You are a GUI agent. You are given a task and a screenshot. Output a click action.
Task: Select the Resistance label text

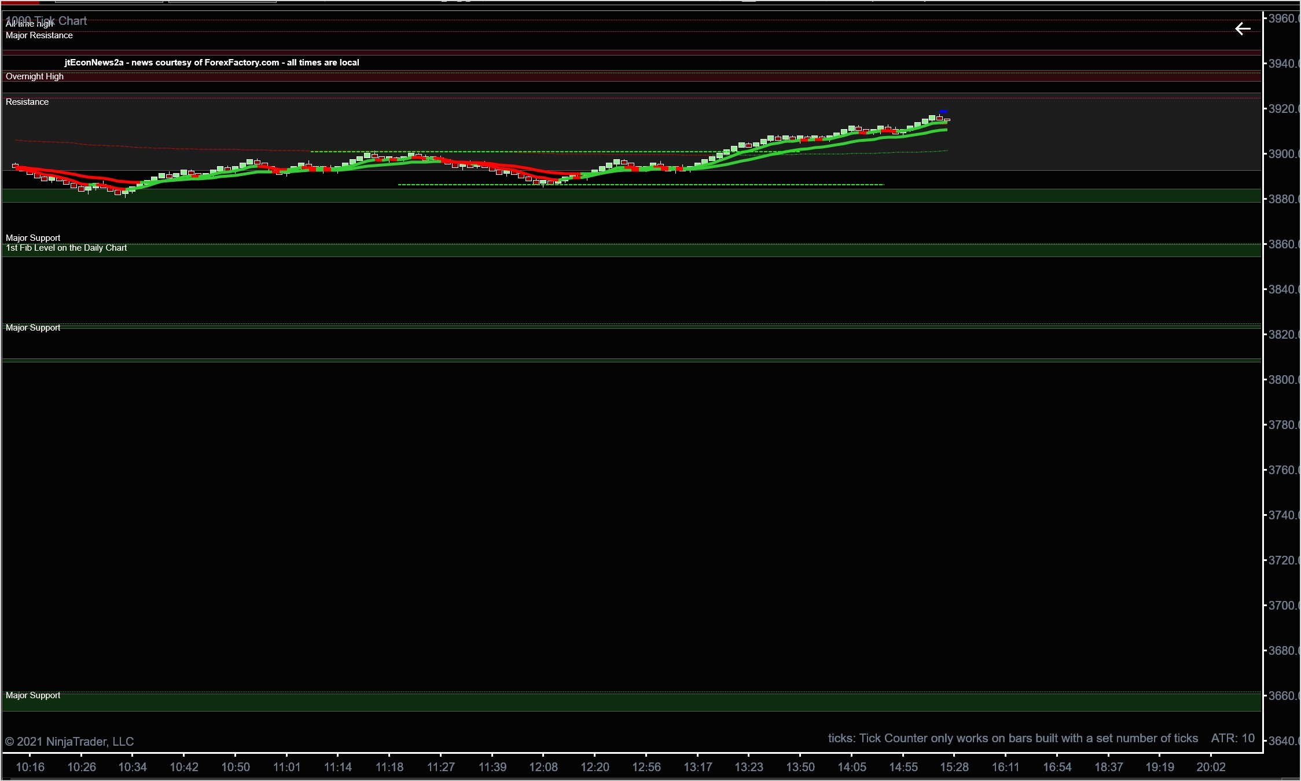(27, 102)
